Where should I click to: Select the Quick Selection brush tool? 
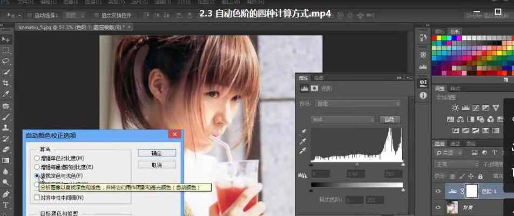click(x=5, y=72)
